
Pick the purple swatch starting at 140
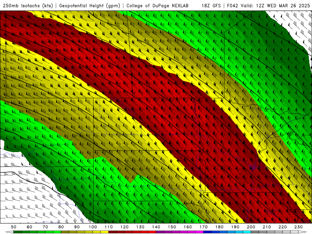tap(160, 232)
